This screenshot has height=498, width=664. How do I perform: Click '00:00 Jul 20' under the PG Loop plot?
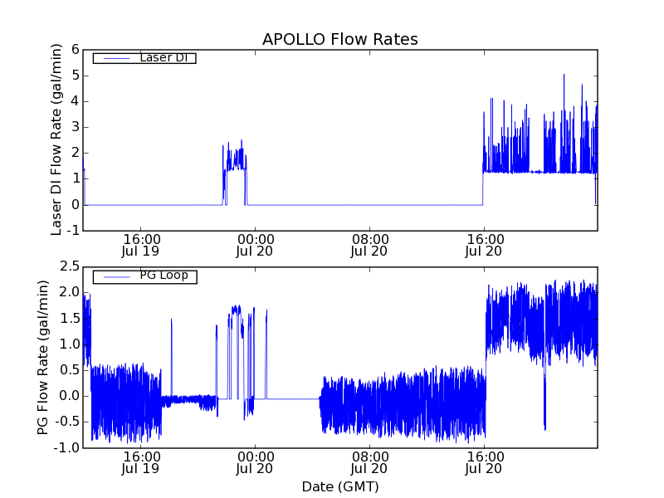pos(255,462)
